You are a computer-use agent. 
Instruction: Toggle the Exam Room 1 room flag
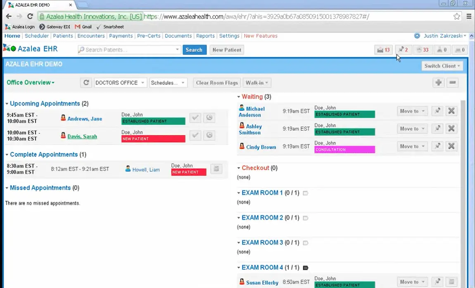(x=305, y=193)
